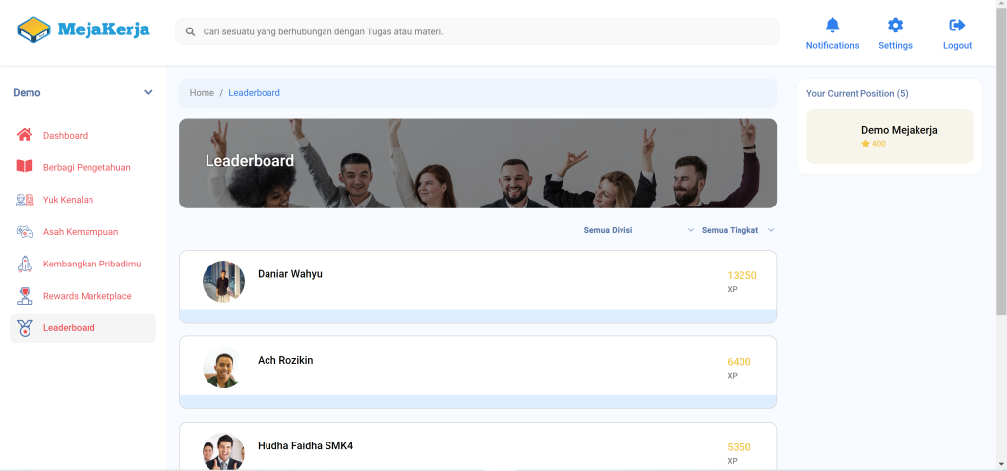Go to Dashboard menu item

coord(83,135)
